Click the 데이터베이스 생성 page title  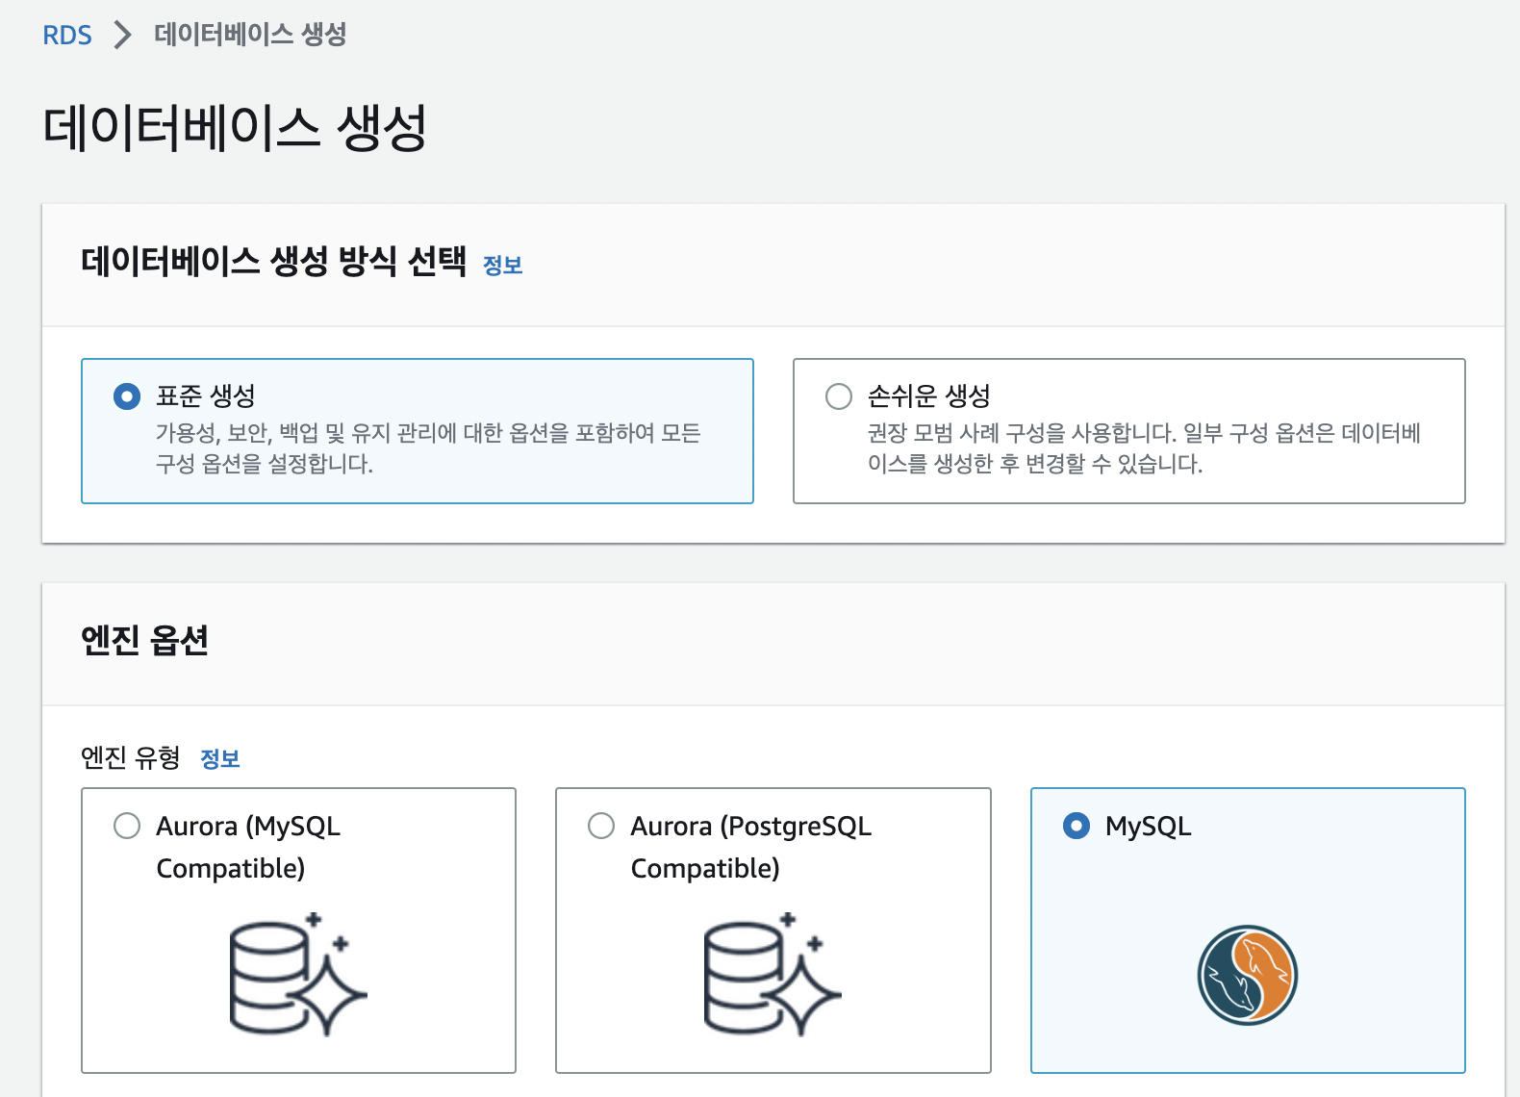[236, 128]
